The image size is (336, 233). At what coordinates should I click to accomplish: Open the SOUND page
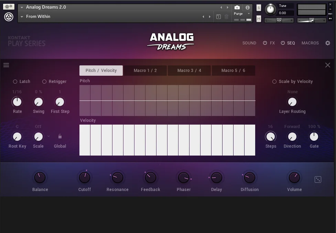[x=249, y=43]
